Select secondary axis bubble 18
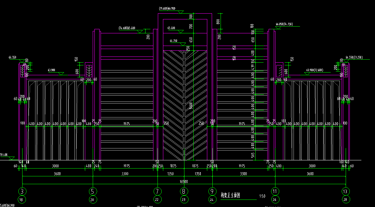375x207 pixels. 22,200
